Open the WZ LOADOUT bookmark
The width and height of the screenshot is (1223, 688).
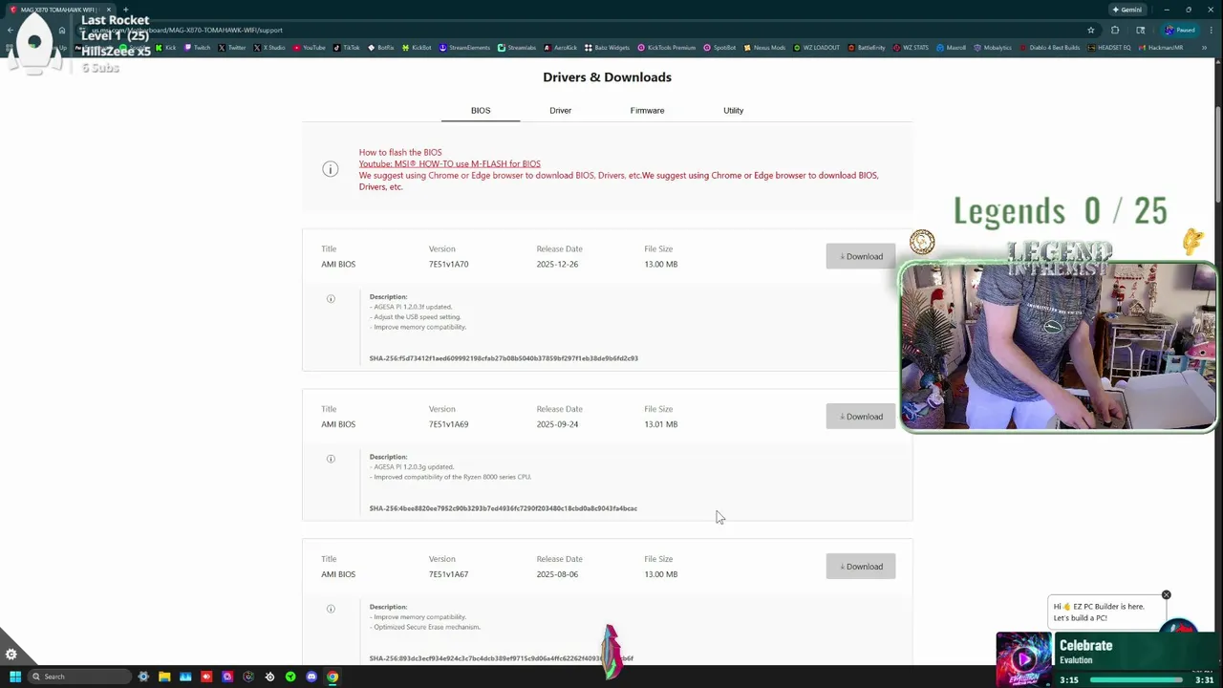click(815, 48)
